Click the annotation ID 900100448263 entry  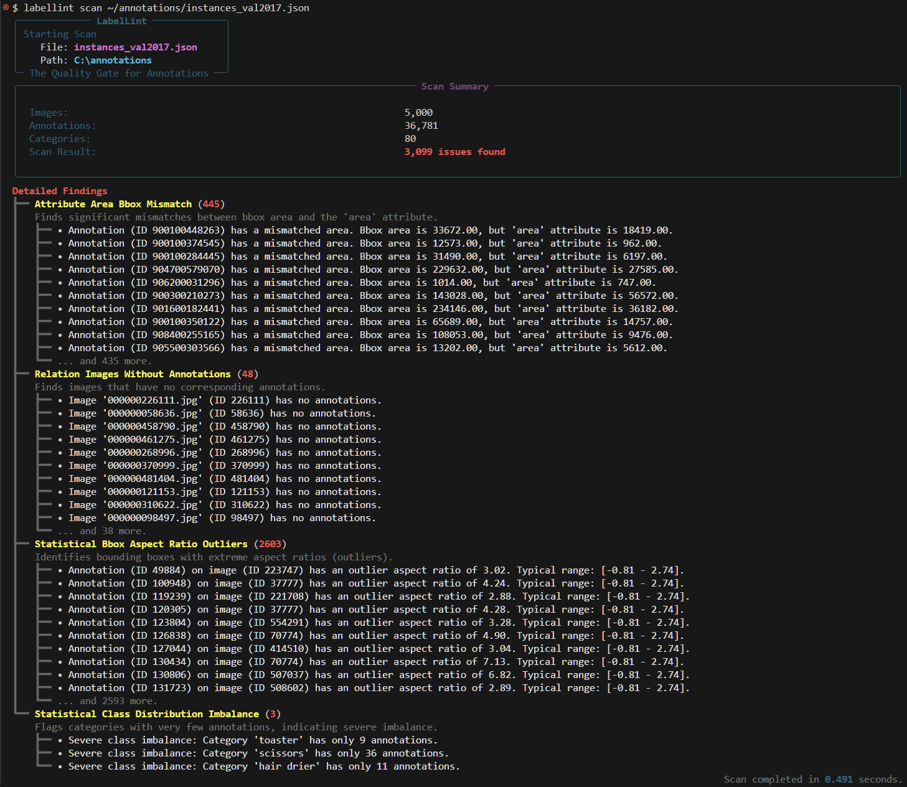click(x=370, y=230)
